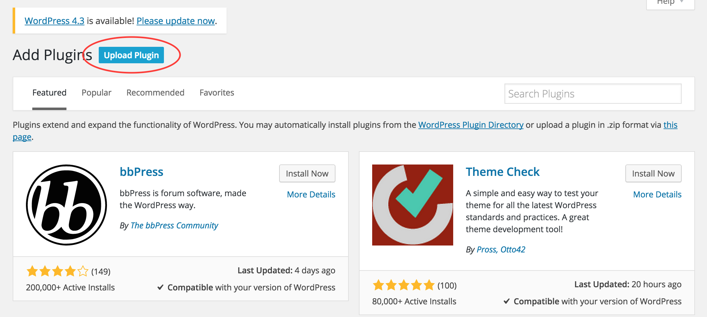Install the Theme Check plugin

[x=653, y=173]
